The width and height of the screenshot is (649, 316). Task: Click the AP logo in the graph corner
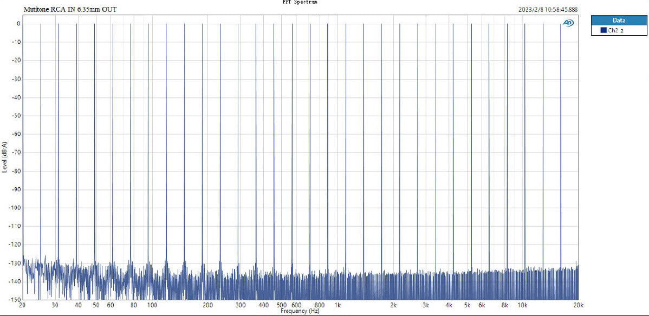(568, 23)
